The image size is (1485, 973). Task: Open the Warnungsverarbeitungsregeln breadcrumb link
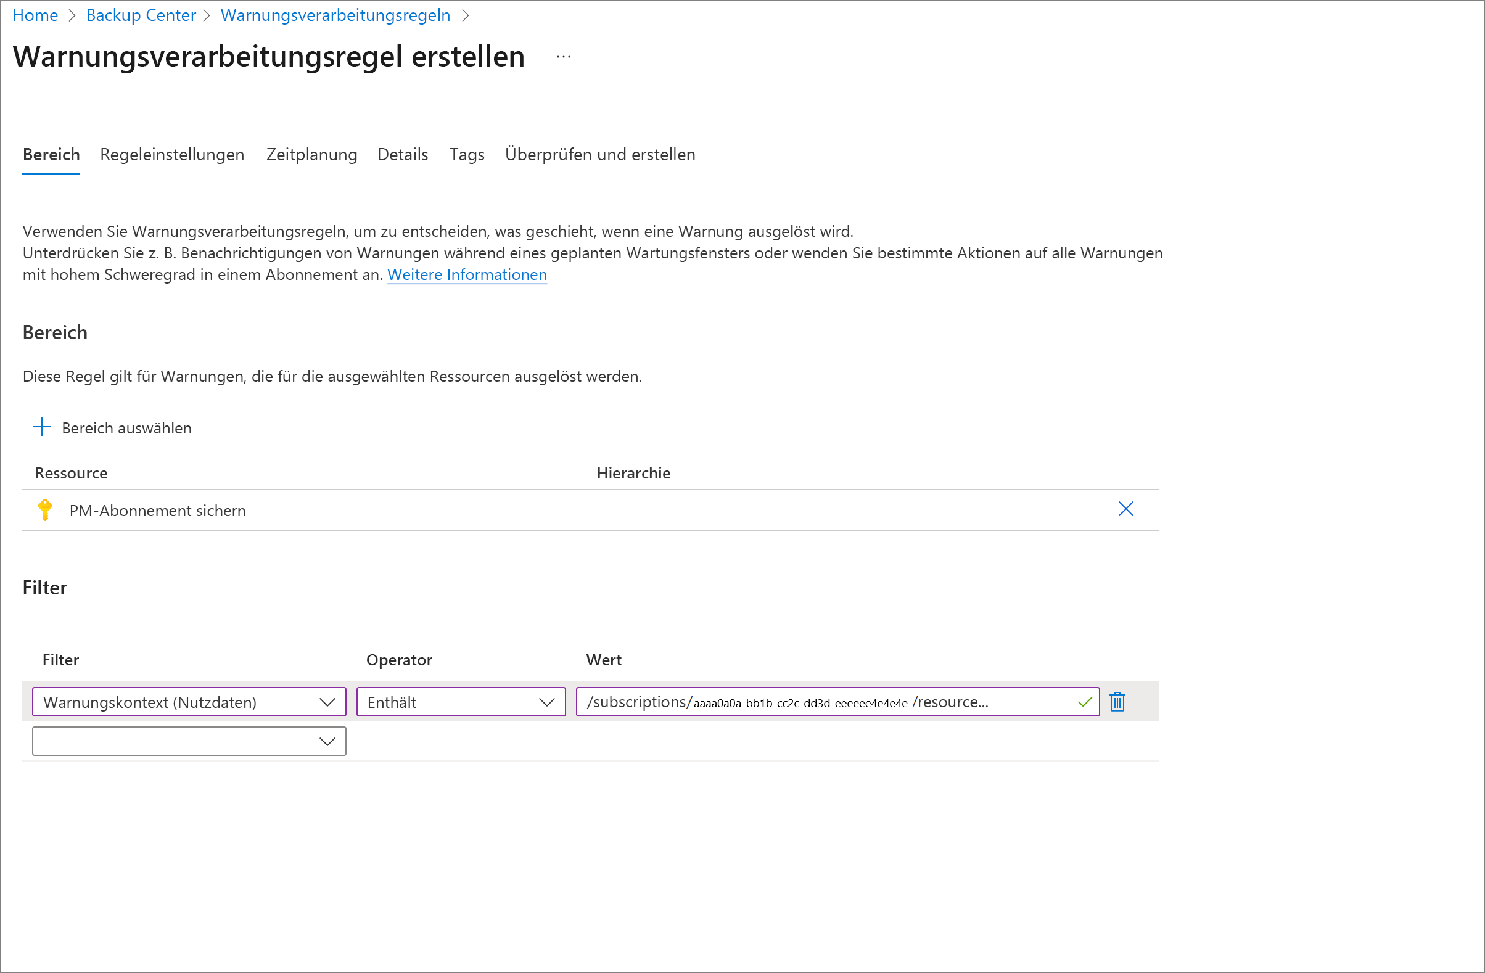point(335,15)
